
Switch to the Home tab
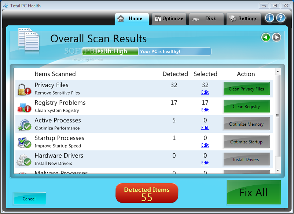(x=132, y=19)
